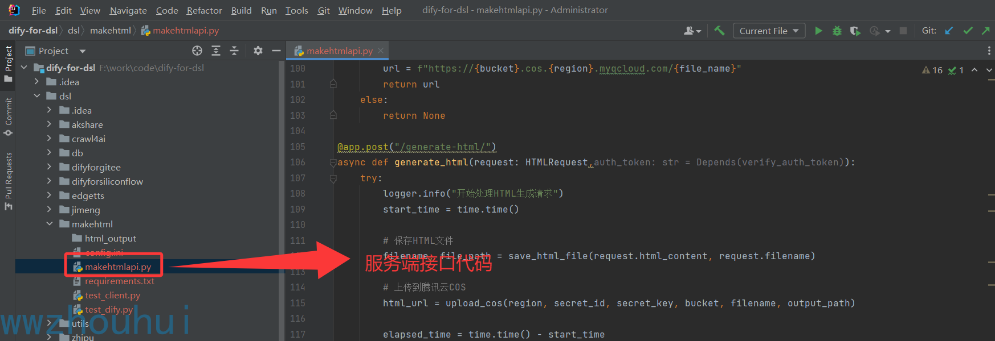Click the Stop square icon
Image resolution: width=995 pixels, height=341 pixels.
pos(903,31)
